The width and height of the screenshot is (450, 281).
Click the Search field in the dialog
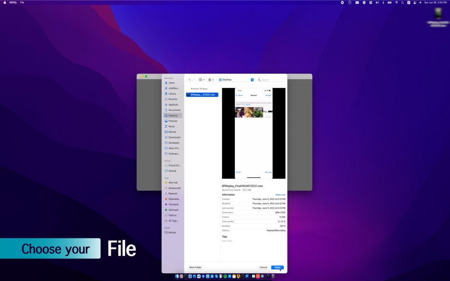pyautogui.click(x=270, y=80)
